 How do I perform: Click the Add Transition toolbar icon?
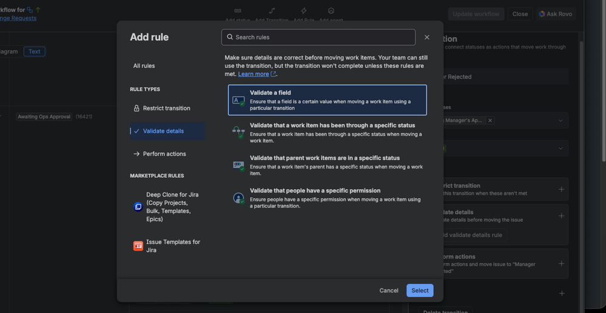[x=272, y=10]
